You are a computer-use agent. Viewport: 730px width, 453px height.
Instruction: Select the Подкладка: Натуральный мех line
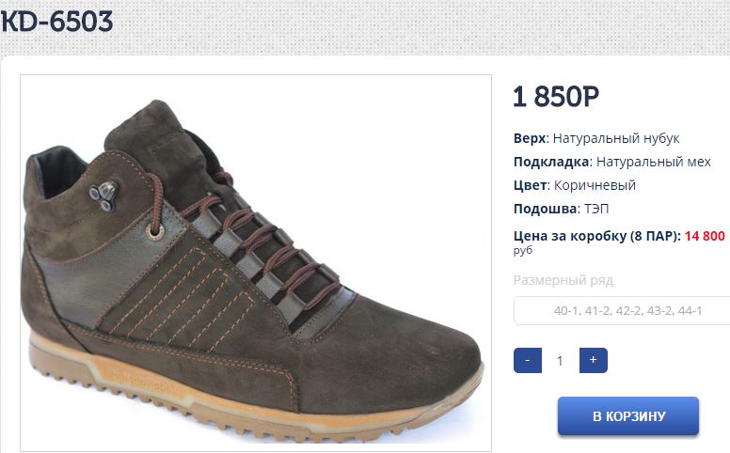coord(612,162)
